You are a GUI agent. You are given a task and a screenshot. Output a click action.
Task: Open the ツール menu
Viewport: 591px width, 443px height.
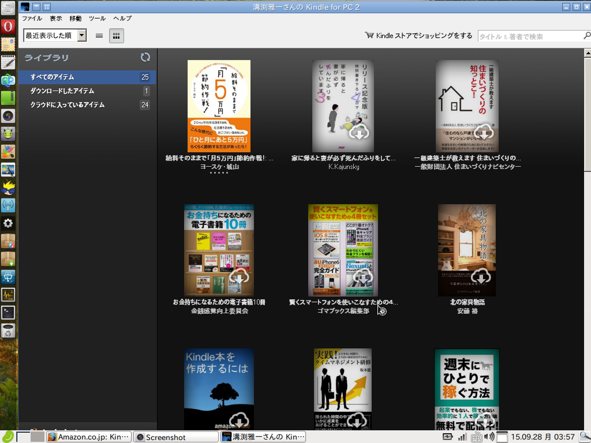pyautogui.click(x=97, y=18)
